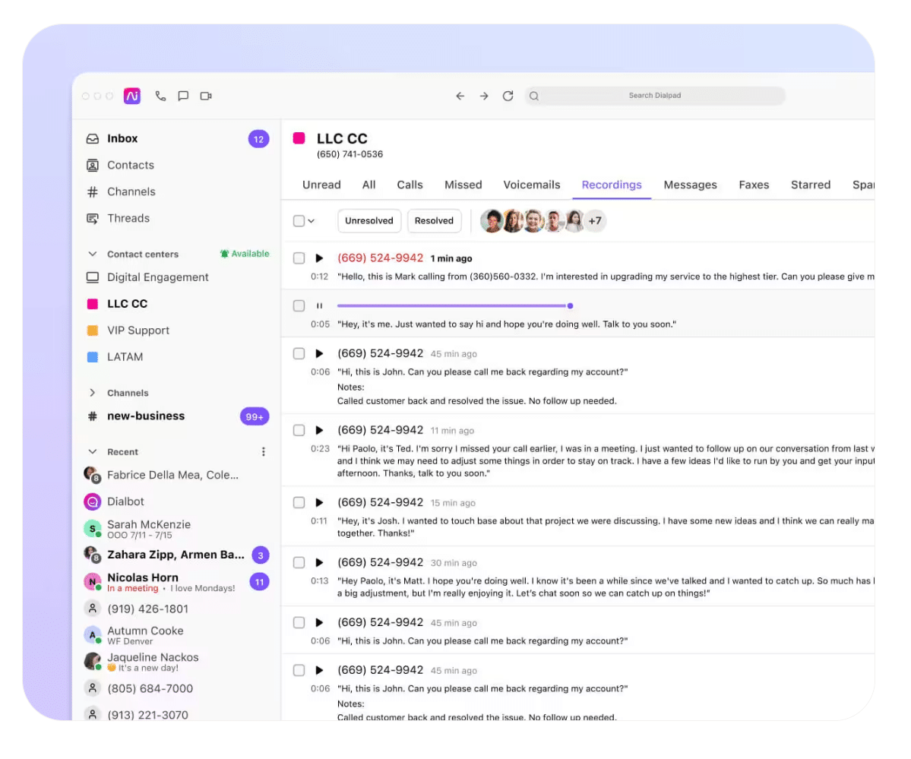Open the Starred tab
The height and width of the screenshot is (759, 911).
[810, 185]
